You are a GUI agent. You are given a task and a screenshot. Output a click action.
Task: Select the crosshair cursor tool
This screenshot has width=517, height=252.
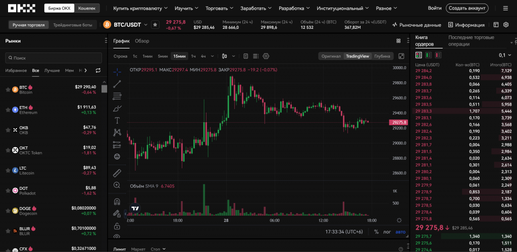117,72
